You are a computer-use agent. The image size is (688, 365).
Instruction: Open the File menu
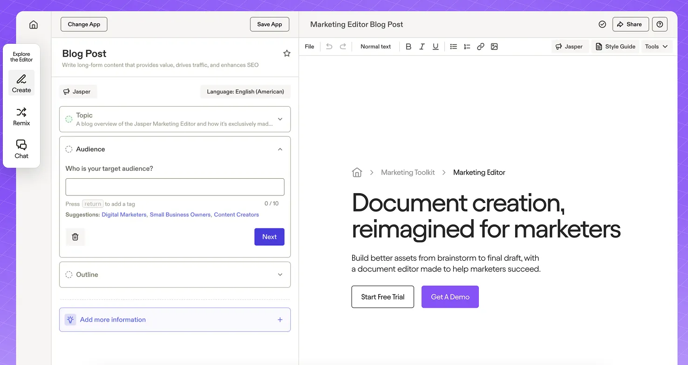[309, 47]
